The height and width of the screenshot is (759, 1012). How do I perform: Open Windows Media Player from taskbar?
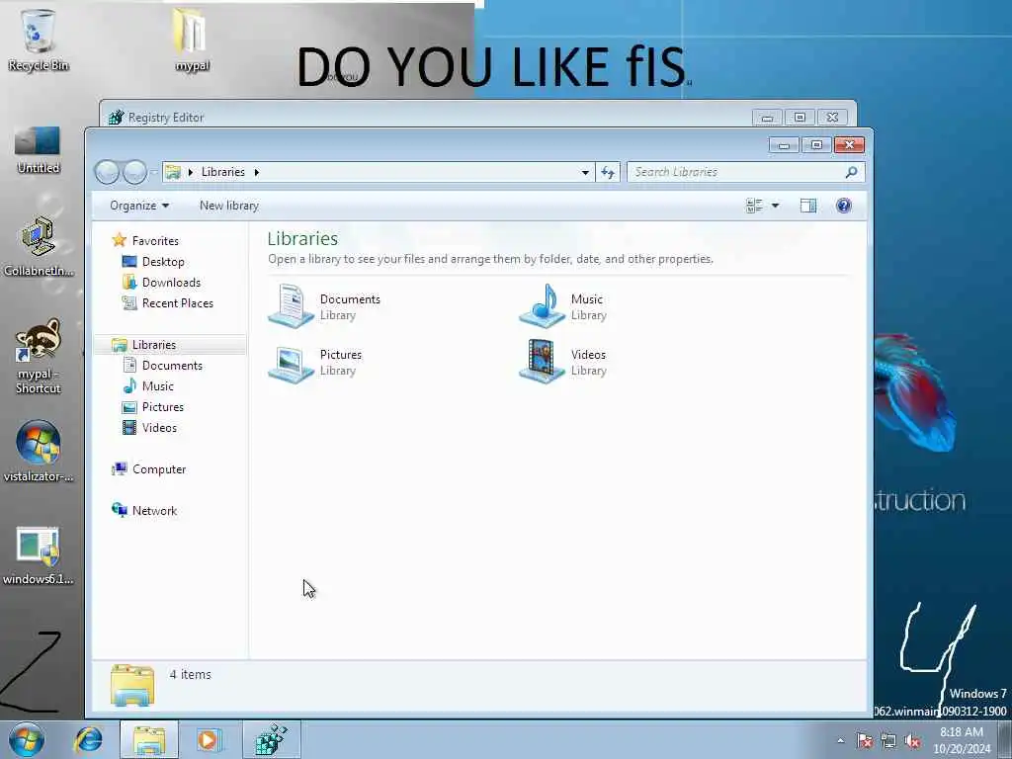[x=210, y=739]
